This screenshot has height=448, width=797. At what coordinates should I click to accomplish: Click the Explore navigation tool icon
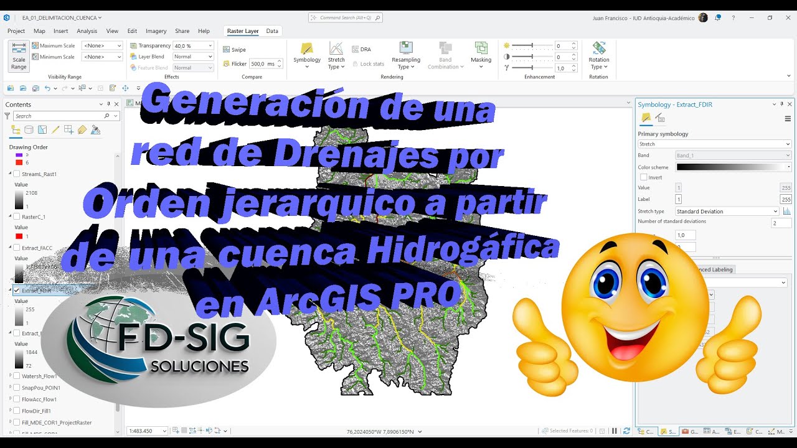(x=125, y=88)
